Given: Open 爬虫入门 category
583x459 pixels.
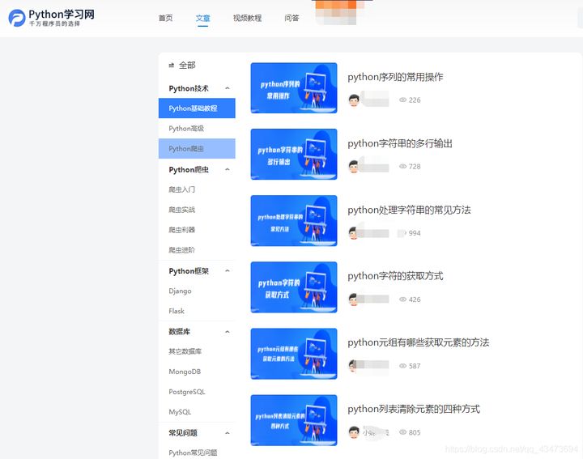Looking at the screenshot, I should (181, 189).
